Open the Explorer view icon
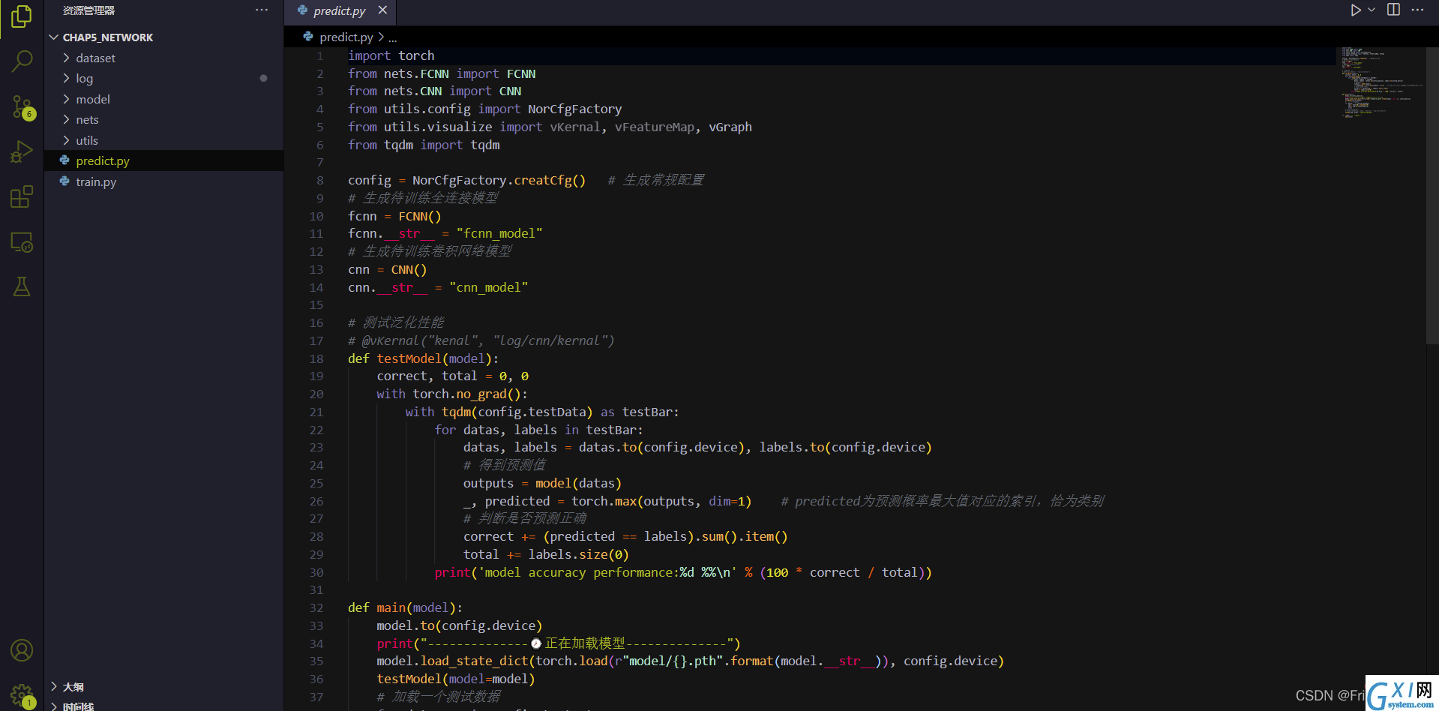Image resolution: width=1439 pixels, height=711 pixels. [22, 16]
